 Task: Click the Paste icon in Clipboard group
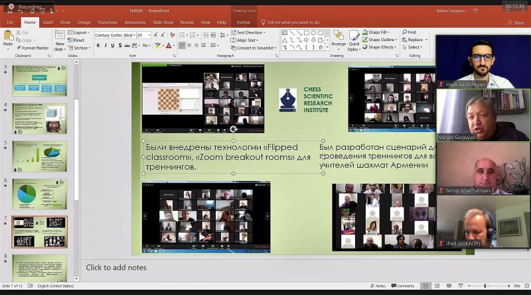point(8,37)
